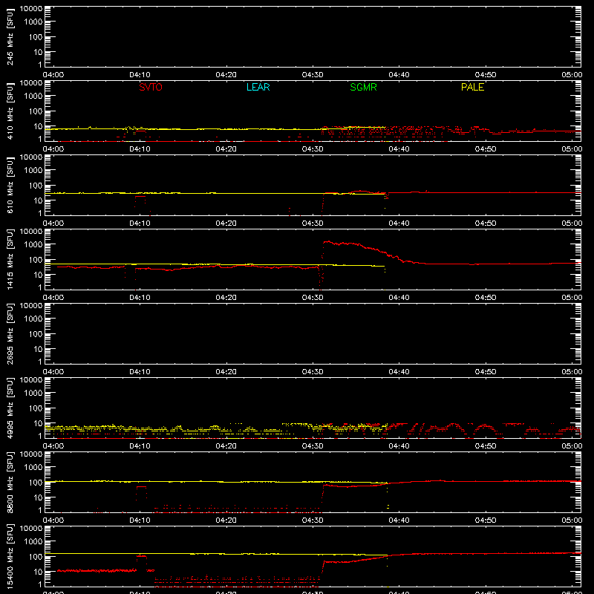Image resolution: width=594 pixels, height=594 pixels.
Task: Select the 15400 MHz [SFU] axis label
Action: tap(10, 556)
